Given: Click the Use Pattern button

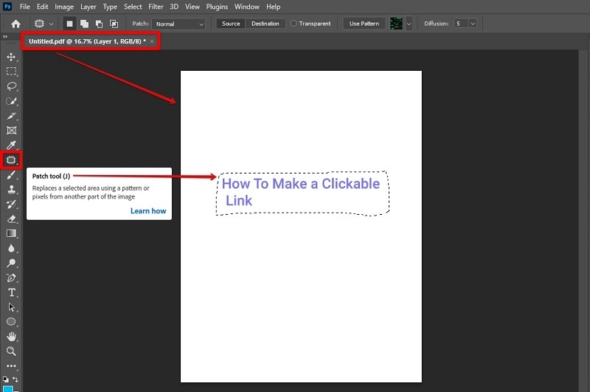Looking at the screenshot, I should point(364,24).
